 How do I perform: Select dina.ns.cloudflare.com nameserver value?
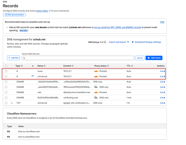(x=29, y=132)
